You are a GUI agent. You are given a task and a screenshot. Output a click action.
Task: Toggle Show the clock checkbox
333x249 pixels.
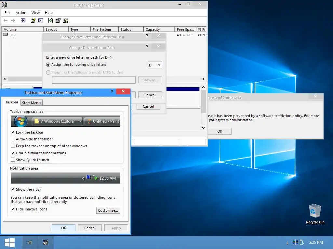(x=13, y=189)
